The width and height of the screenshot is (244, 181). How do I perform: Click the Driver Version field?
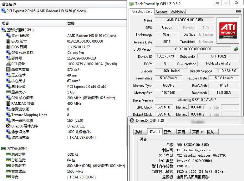point(197,100)
